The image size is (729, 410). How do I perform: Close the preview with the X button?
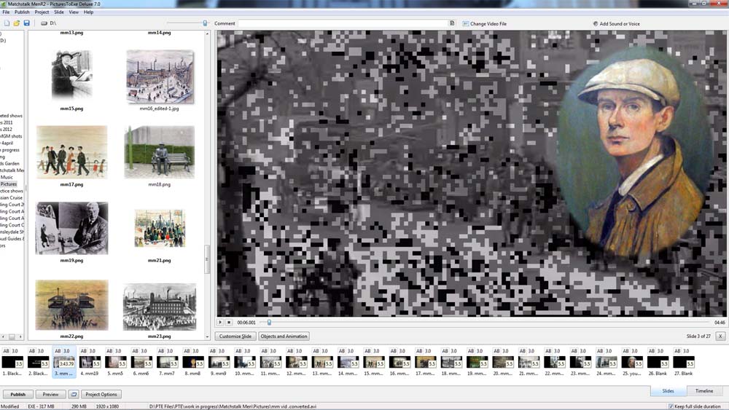[x=720, y=336]
